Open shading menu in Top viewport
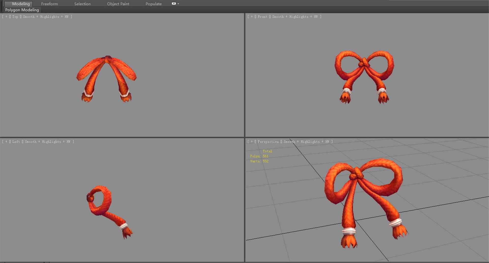Viewport: 489px width, 263px height. [46, 17]
